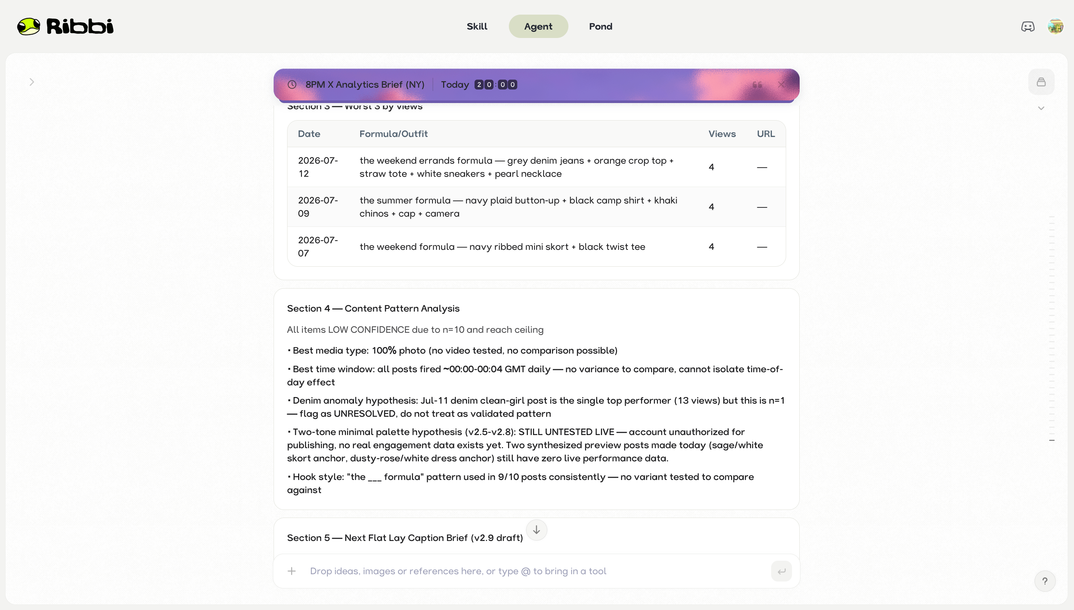Click the Today 20:00 schedule time

[479, 85]
